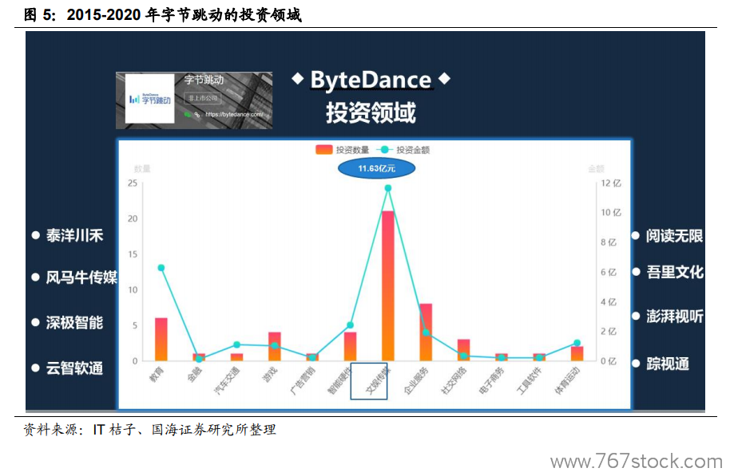Toggle the 投资金额 legend marker
The height and width of the screenshot is (476, 730).
[x=384, y=150]
